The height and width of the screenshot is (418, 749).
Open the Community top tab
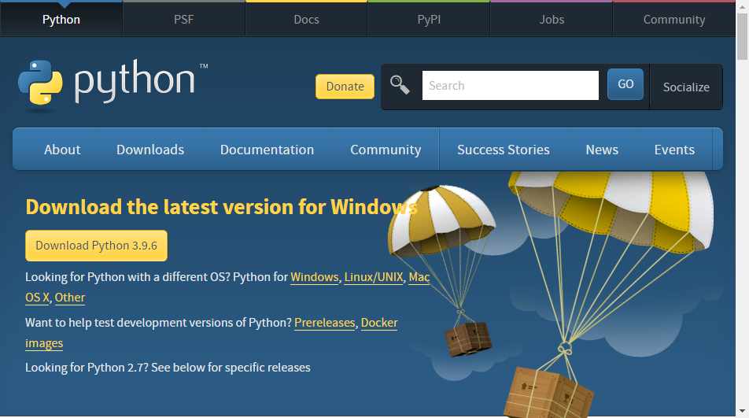[674, 19]
